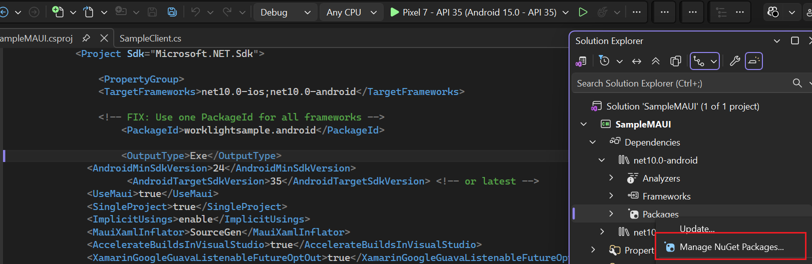
Task: Create a new project via the toolbar icon
Action: tap(58, 12)
